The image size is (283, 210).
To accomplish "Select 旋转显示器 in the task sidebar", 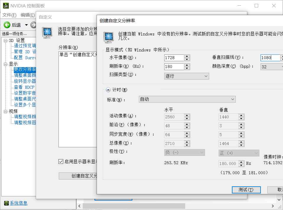I will [24, 81].
